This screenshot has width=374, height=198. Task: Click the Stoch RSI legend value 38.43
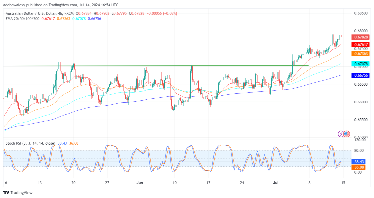pyautogui.click(x=62, y=144)
